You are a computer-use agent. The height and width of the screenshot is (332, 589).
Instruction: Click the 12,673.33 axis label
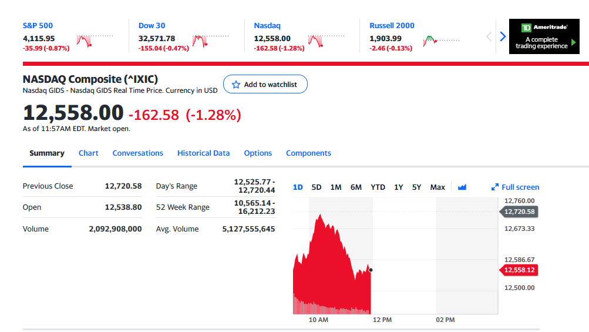[519, 229]
